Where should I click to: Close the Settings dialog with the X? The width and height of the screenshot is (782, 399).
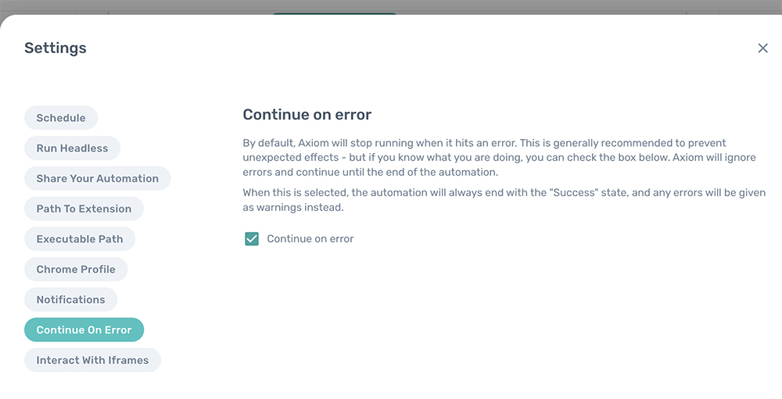[x=762, y=48]
